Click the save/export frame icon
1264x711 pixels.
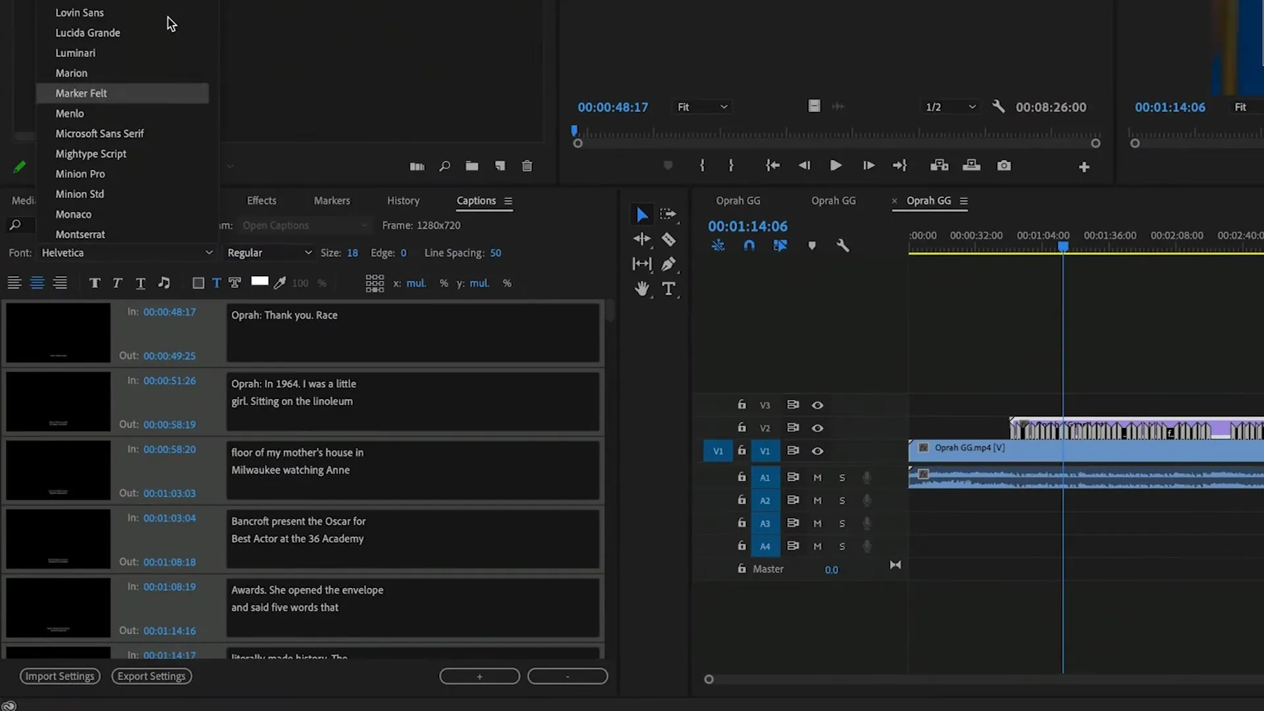1003,165
